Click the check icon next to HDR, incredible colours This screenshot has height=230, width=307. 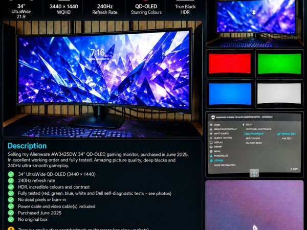coord(11,187)
